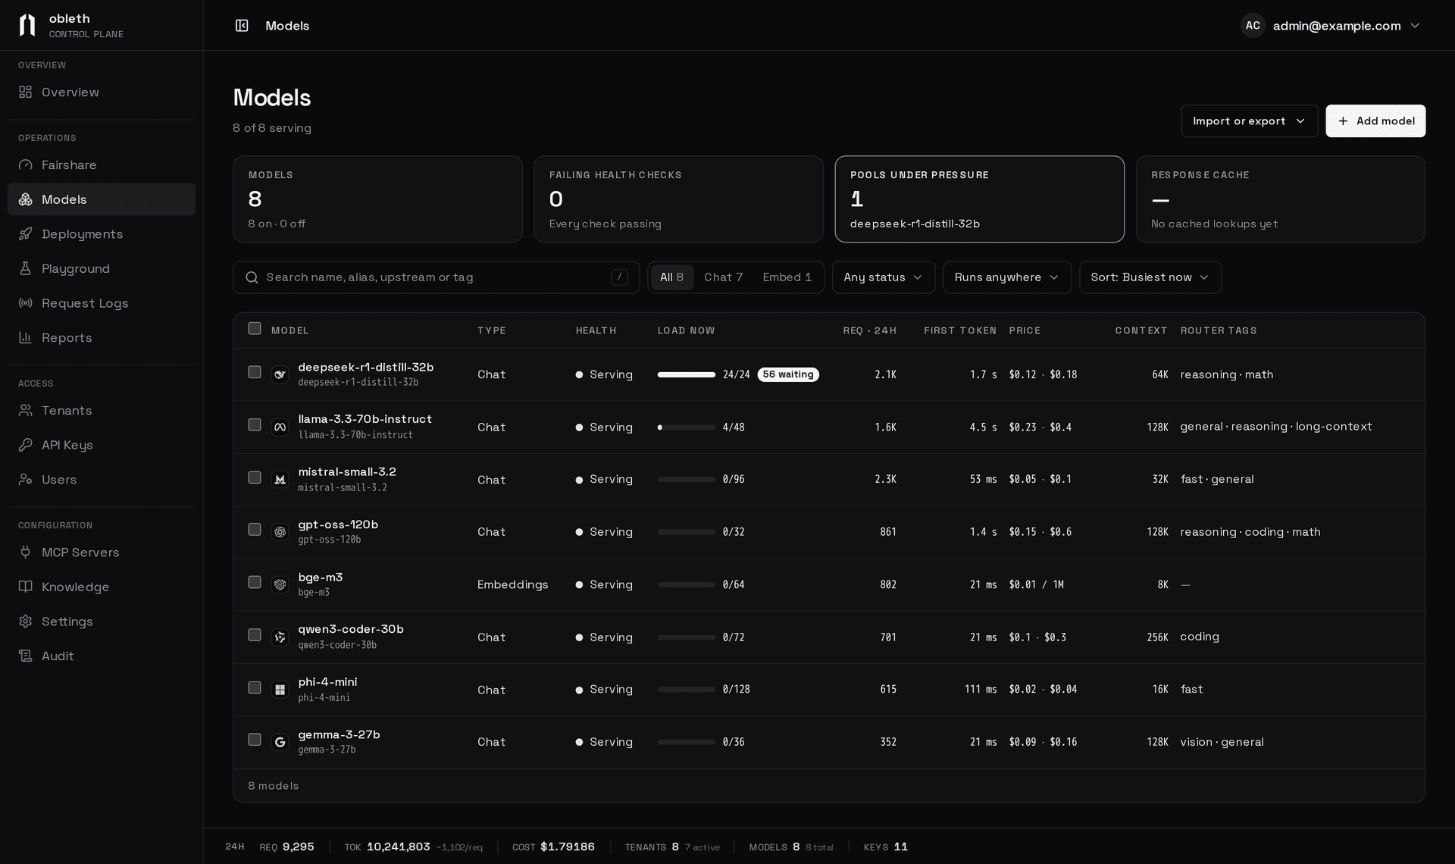Open the Any status filter dropdown
The width and height of the screenshot is (1455, 864).
pyautogui.click(x=884, y=277)
